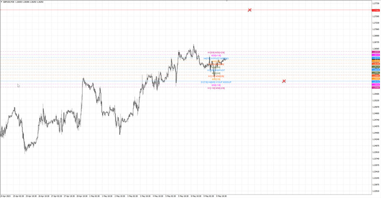Click the 1.26900 price axis value
381x198 pixels.
point(375,36)
